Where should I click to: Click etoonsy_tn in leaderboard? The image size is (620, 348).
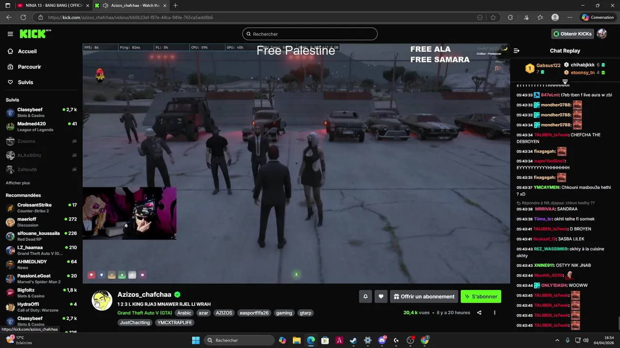582,72
